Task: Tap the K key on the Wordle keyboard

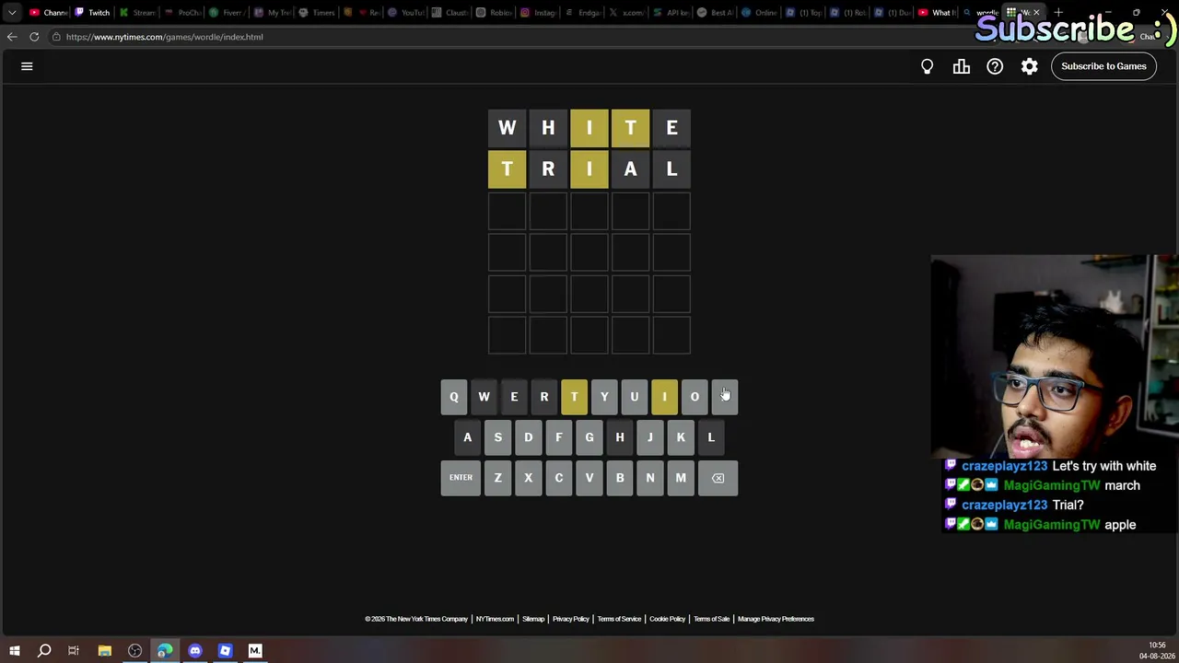Action: point(681,437)
